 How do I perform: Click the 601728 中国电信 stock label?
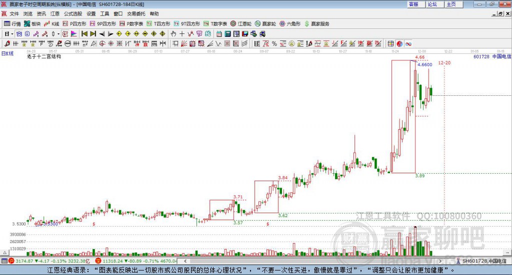pyautogui.click(x=492, y=57)
